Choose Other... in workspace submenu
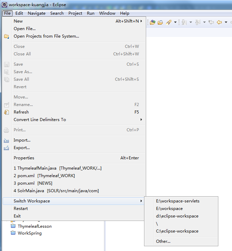Viewport: 232px width, 251px height. click(x=181, y=241)
